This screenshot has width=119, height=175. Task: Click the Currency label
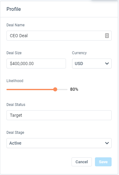tap(79, 53)
